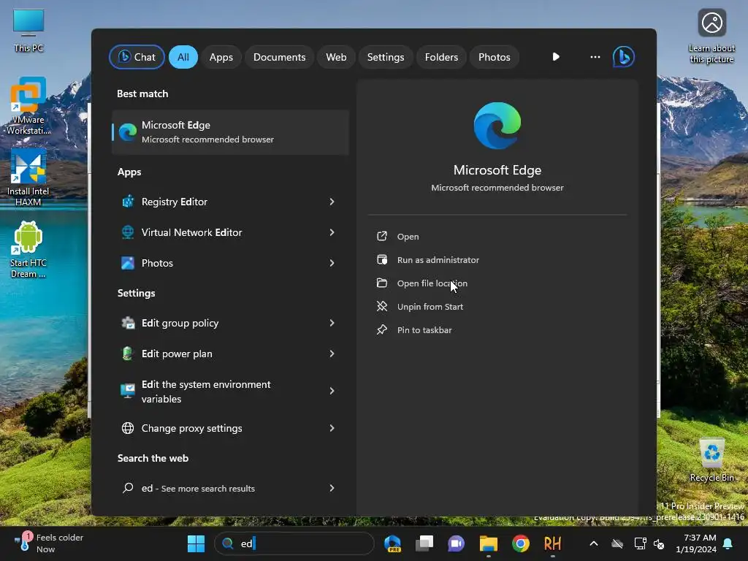Open Task View on the taskbar

(424, 543)
